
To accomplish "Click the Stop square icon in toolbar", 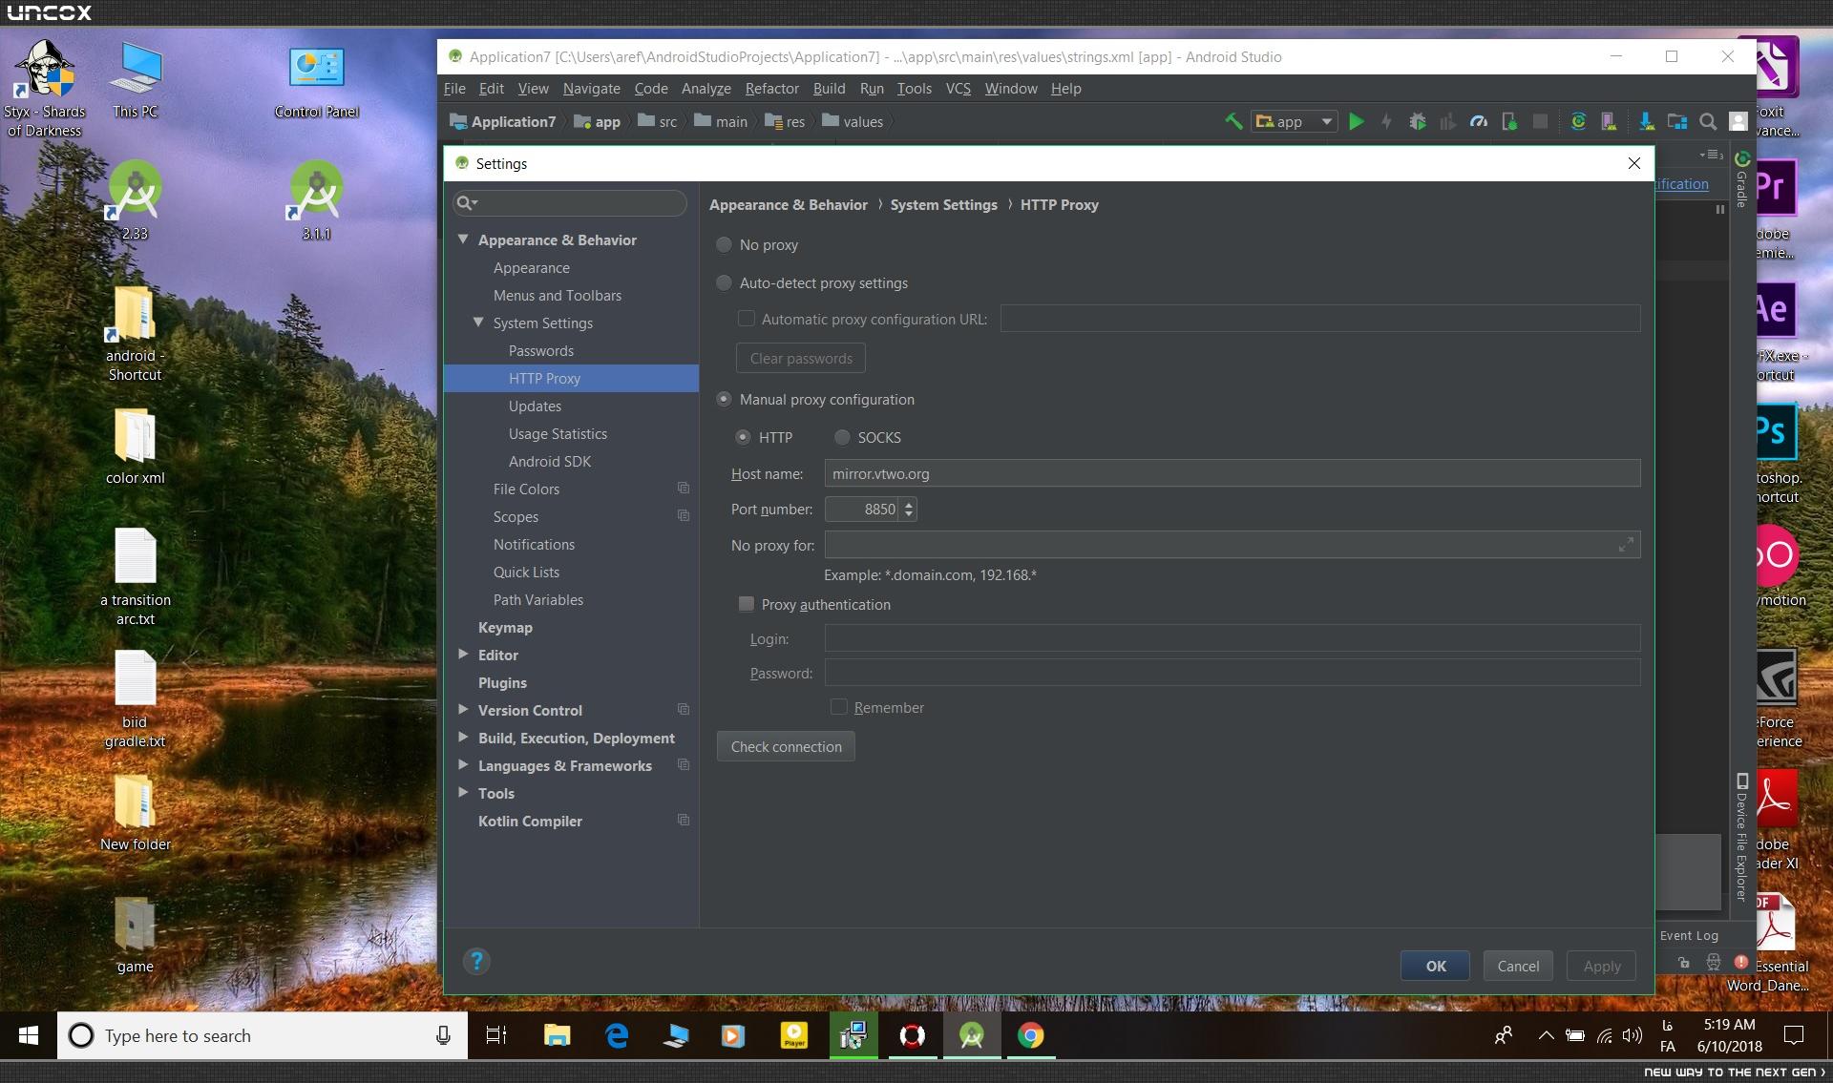I will 1540,121.
